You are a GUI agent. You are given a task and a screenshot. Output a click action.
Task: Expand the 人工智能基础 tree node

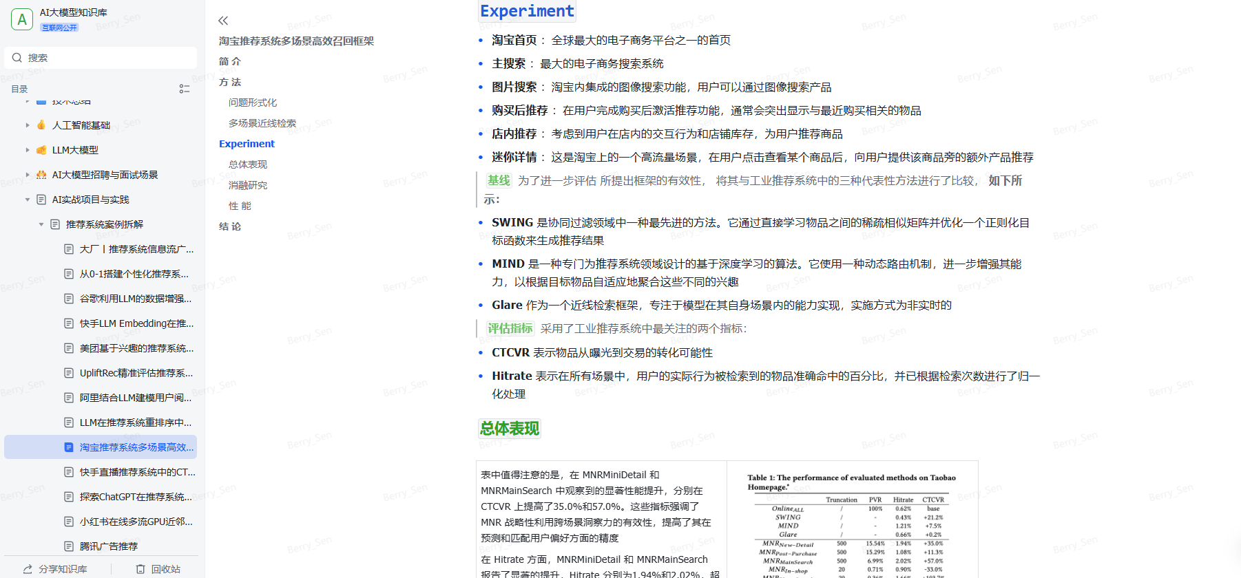click(x=28, y=125)
